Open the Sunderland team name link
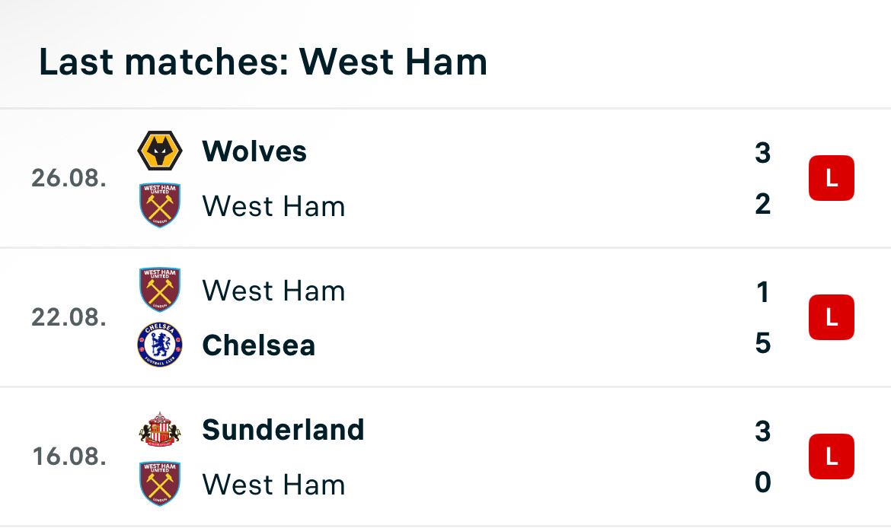891x528 pixels. click(283, 429)
